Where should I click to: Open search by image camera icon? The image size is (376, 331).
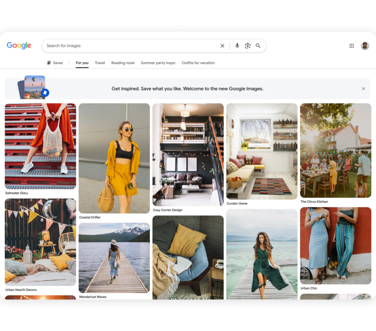pyautogui.click(x=248, y=46)
